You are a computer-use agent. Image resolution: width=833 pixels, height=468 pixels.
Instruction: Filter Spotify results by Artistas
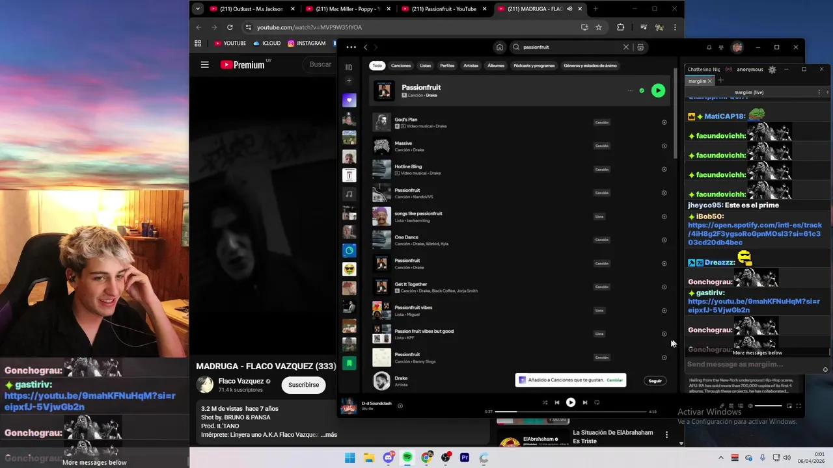[471, 66]
